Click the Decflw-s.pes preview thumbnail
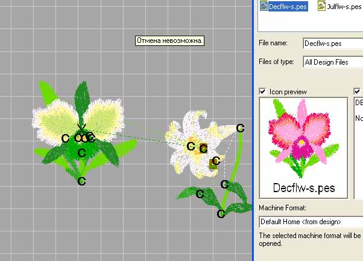 (303, 147)
